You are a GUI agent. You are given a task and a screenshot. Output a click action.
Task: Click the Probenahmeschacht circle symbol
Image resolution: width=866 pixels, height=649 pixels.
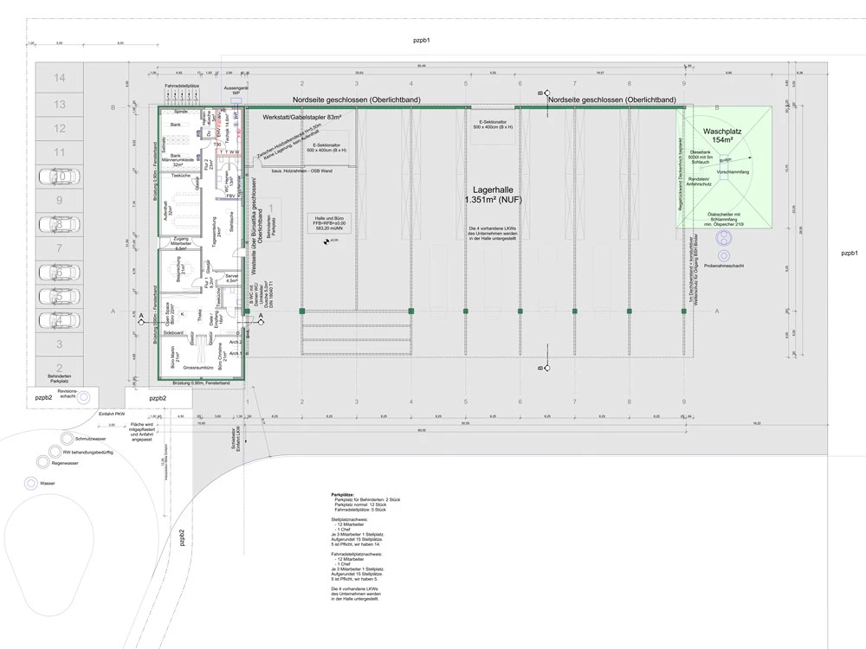click(x=723, y=256)
